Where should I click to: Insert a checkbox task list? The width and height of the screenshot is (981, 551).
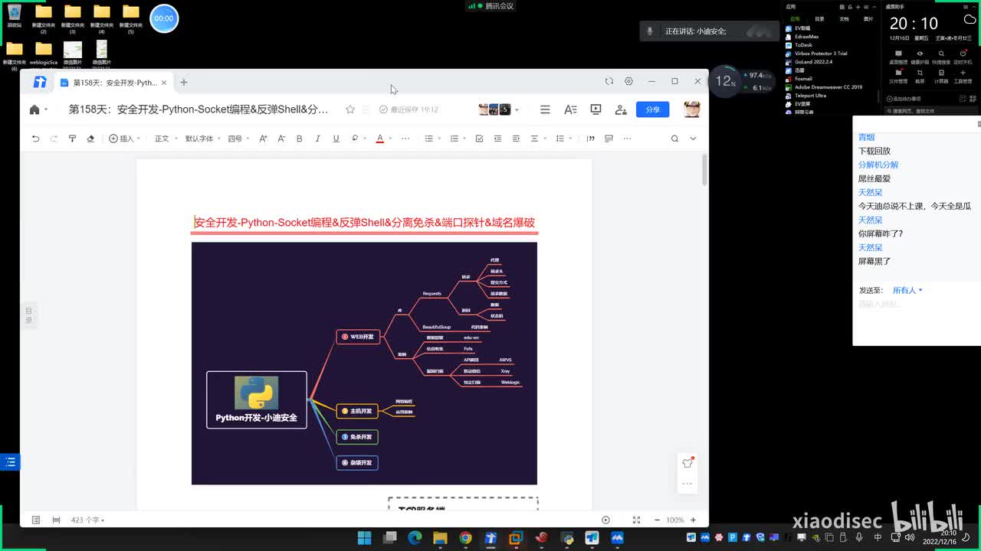click(x=479, y=139)
